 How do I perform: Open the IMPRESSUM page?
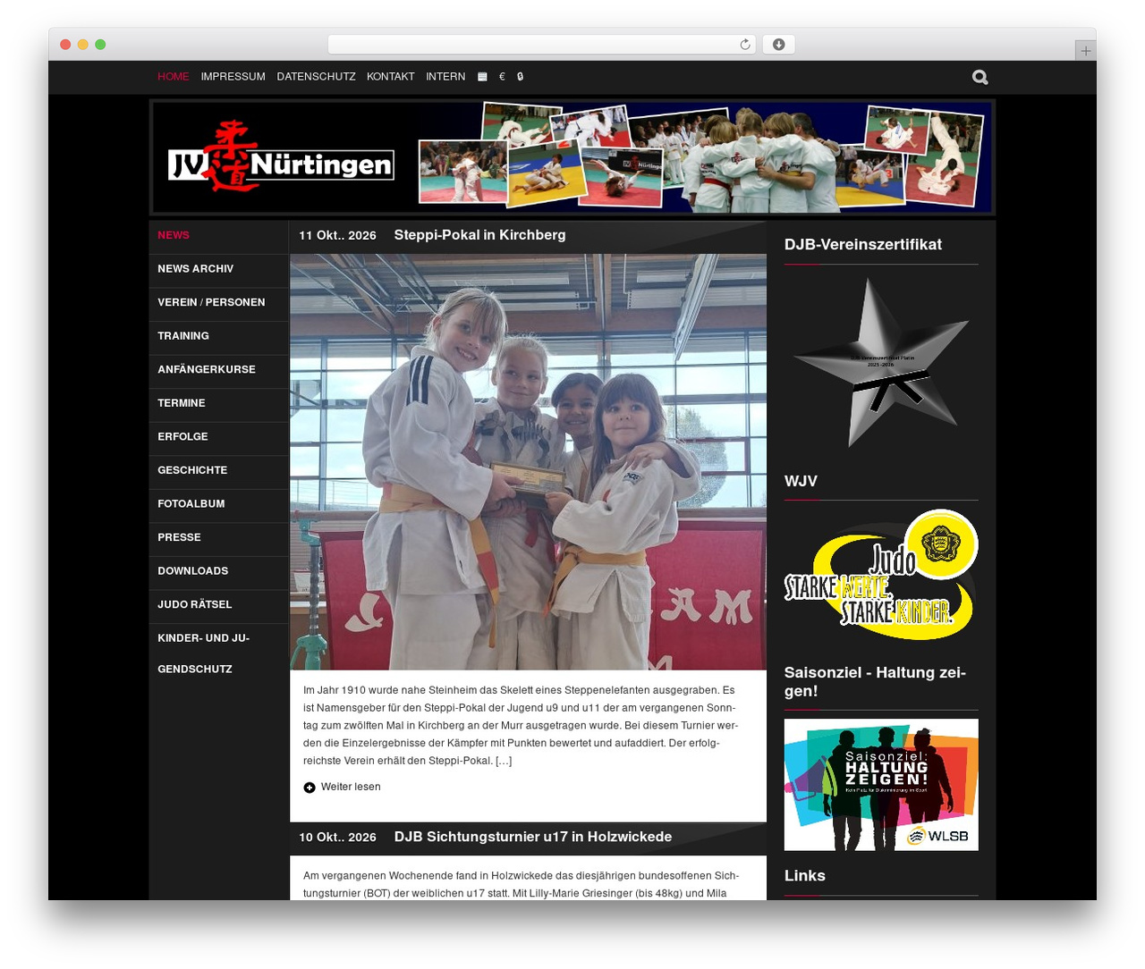[233, 77]
